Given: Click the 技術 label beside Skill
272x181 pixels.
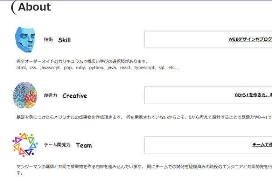Looking at the screenshot, I should [x=48, y=40].
